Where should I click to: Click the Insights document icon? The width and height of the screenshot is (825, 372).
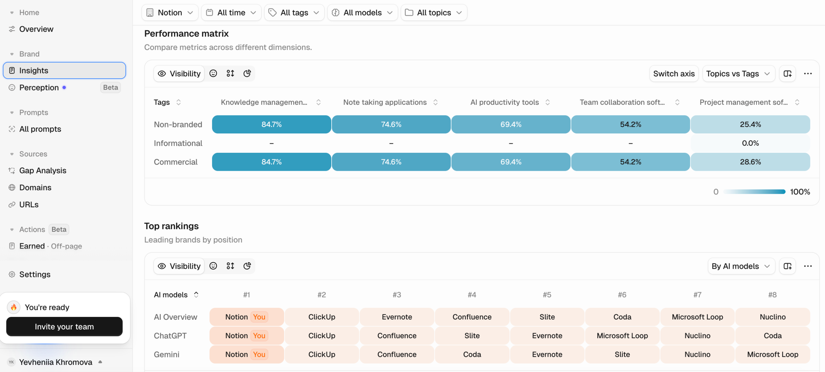tap(12, 70)
